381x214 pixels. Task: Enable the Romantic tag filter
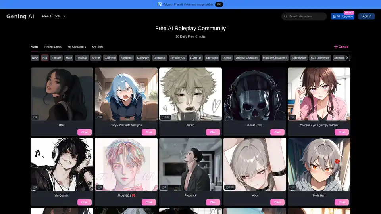[x=212, y=58]
